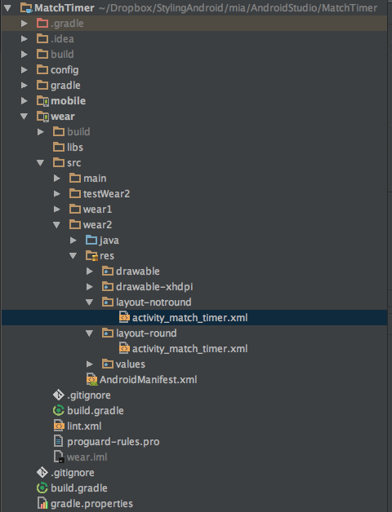Click the AndroidManifest.xml file icon
392x512 pixels.
91,379
